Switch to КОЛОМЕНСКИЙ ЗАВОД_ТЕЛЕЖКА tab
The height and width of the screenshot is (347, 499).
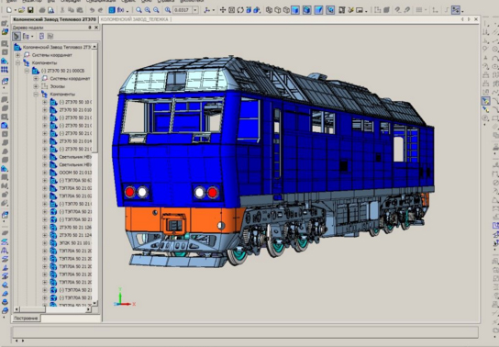click(135, 19)
